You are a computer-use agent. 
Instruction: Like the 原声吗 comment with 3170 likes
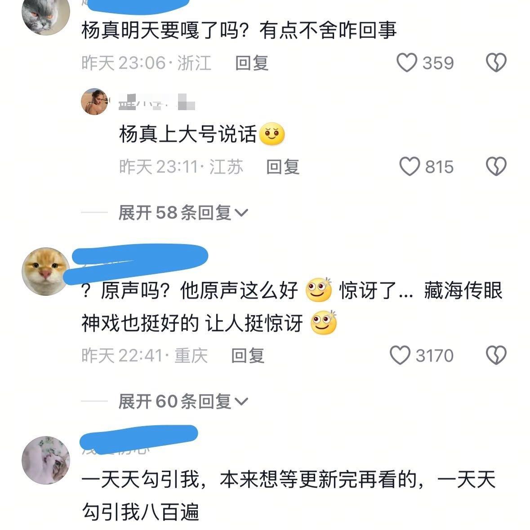click(x=400, y=355)
